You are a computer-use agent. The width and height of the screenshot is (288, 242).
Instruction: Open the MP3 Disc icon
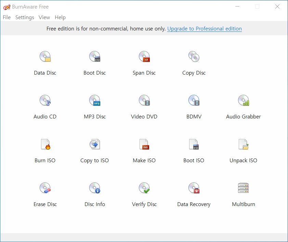[95, 100]
